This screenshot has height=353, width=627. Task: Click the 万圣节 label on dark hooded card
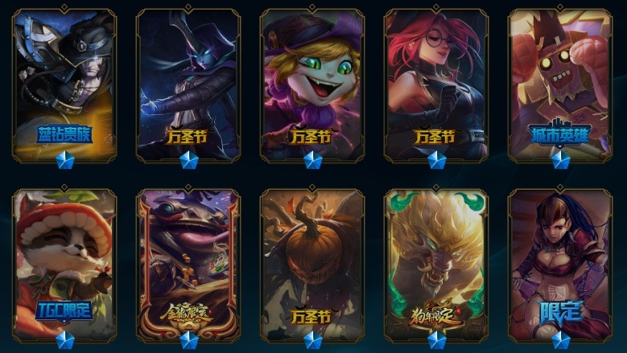[188, 137]
